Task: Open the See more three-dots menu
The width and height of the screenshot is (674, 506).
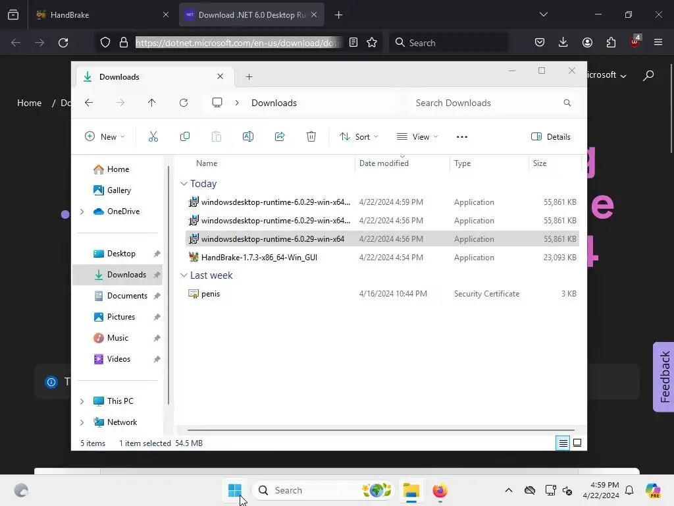Action: (x=461, y=137)
